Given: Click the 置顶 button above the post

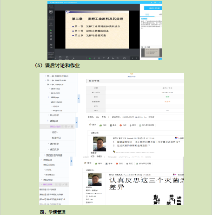Looking at the screenshot, I should (93, 125).
